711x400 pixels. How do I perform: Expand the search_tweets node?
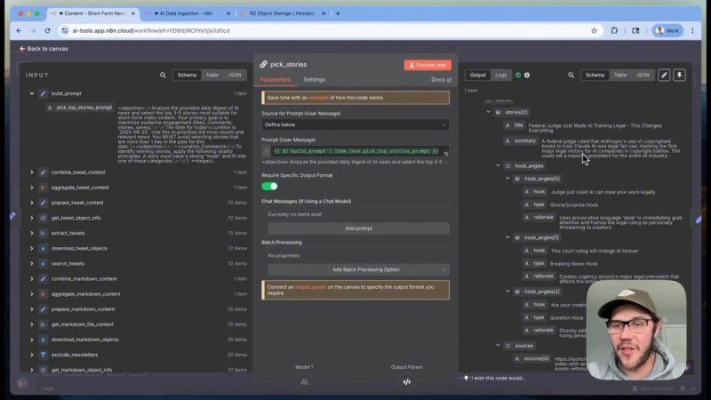tap(32, 263)
